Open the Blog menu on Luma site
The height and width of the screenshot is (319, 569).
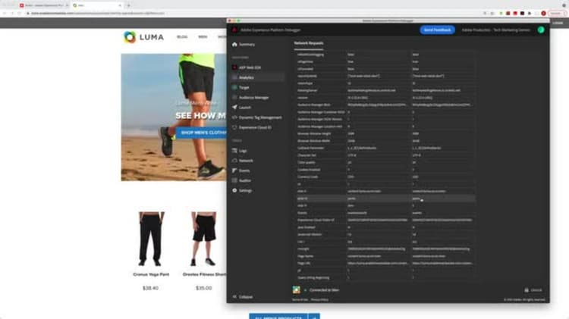[182, 36]
